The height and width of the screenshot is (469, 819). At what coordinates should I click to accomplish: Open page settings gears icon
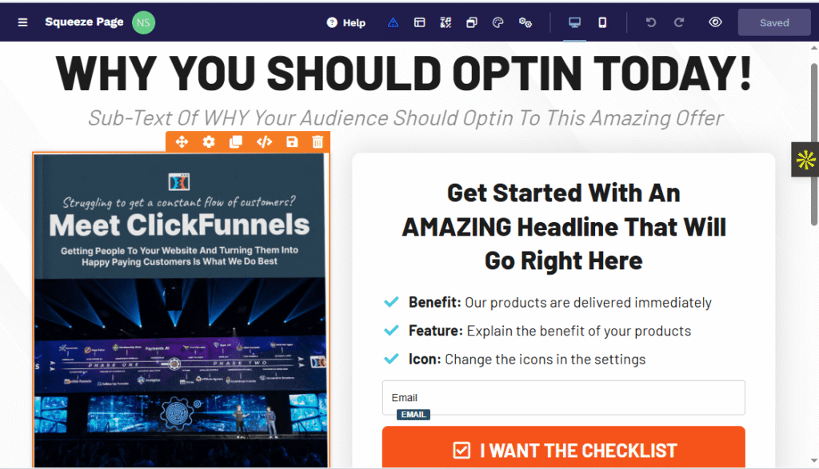[525, 22]
